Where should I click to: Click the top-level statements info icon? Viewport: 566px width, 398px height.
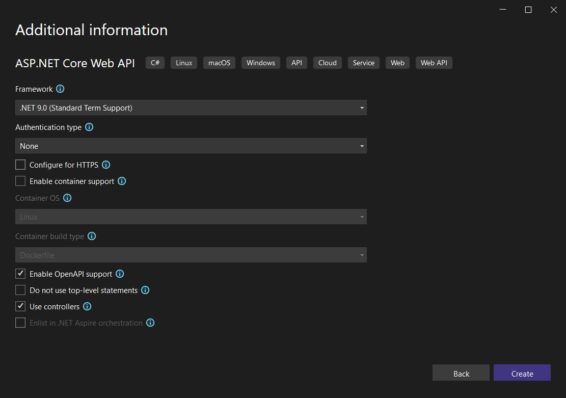(145, 290)
